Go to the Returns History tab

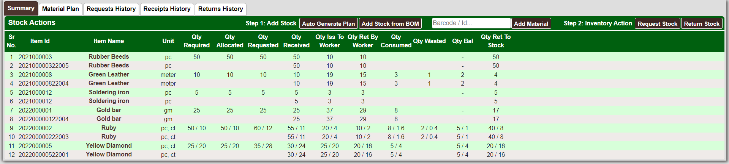point(220,9)
